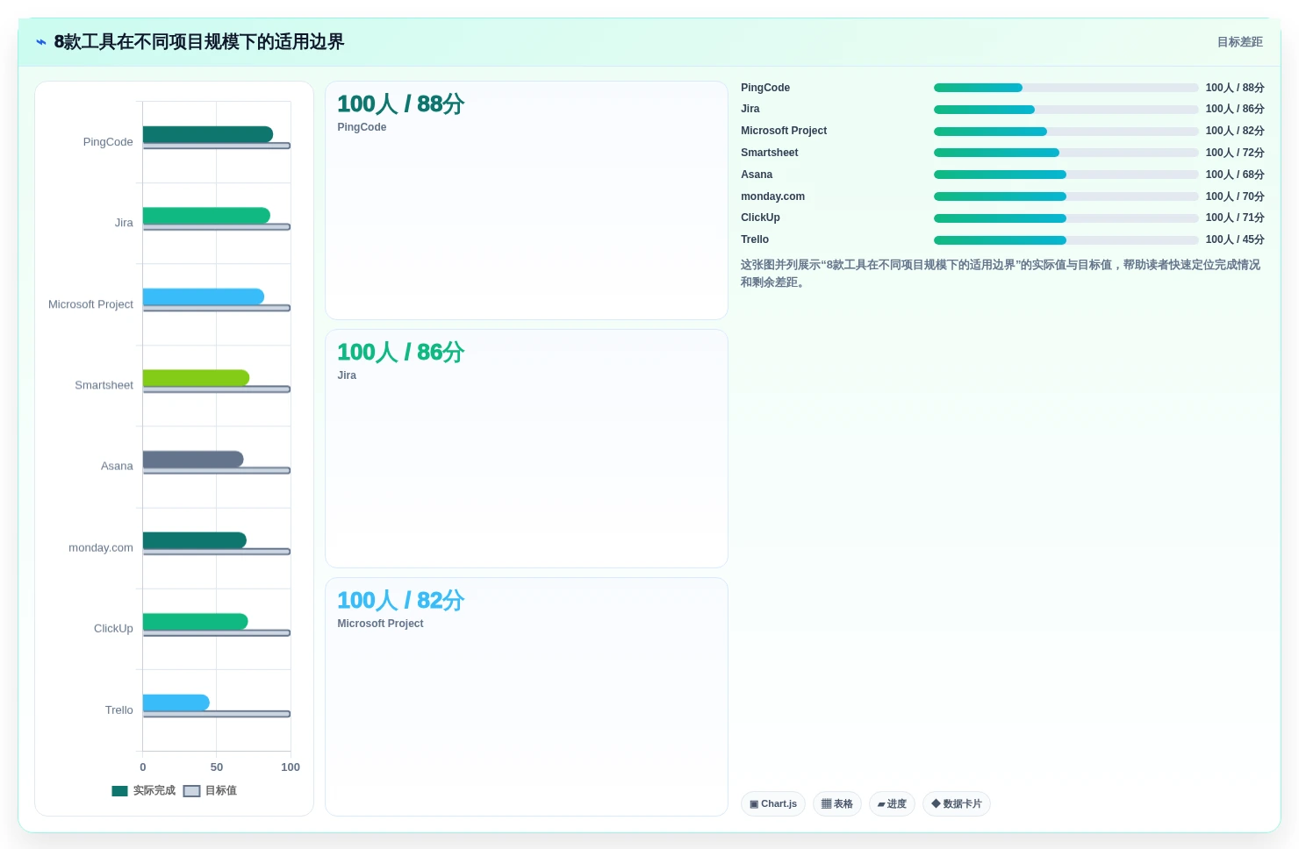Click the 100人 / 71分 value for ClickUp
The width and height of the screenshot is (1299, 849).
click(1235, 218)
